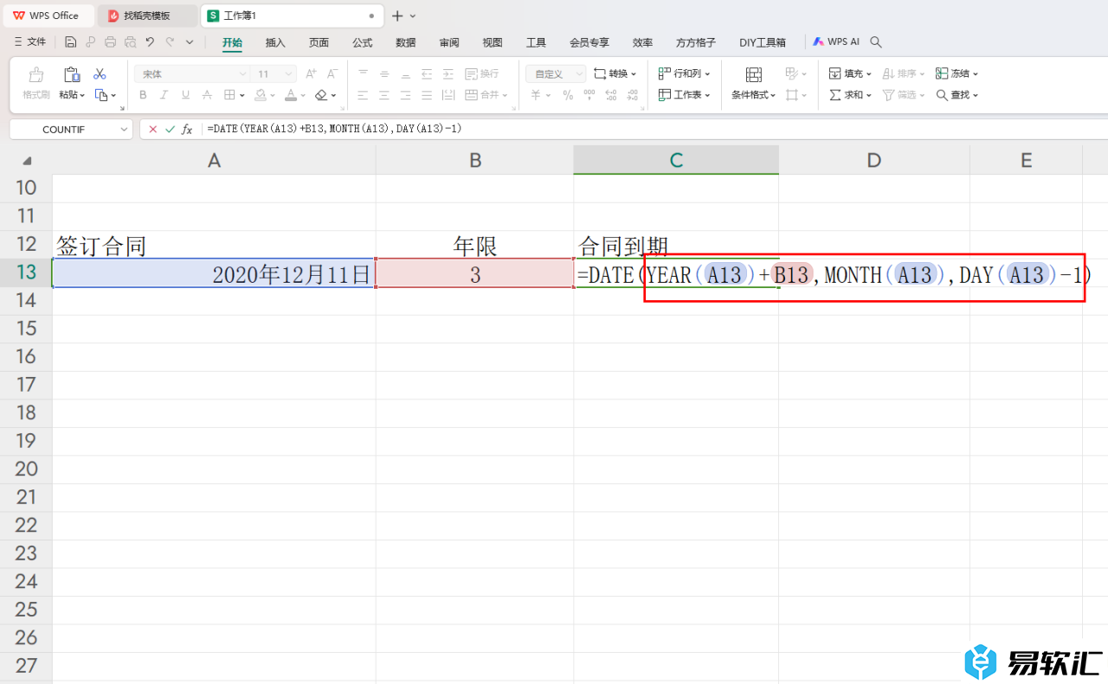Open the 文件 (File) menu
The height and width of the screenshot is (684, 1108).
click(x=30, y=42)
